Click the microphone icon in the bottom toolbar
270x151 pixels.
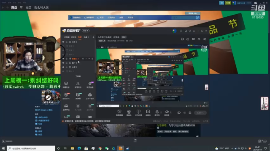(x=157, y=112)
